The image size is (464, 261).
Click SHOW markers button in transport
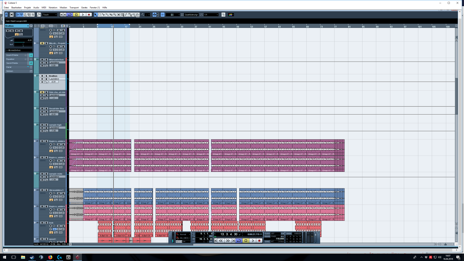[x=289, y=233]
